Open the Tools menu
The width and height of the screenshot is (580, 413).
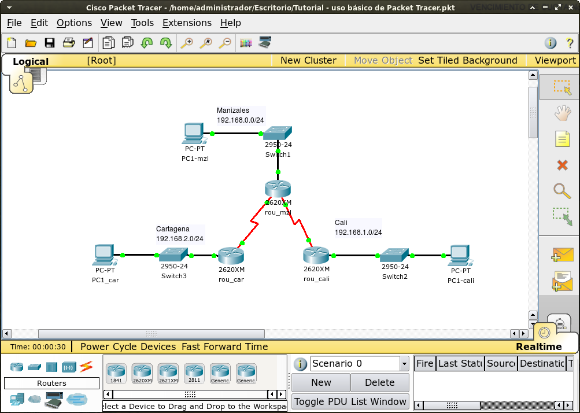(142, 23)
